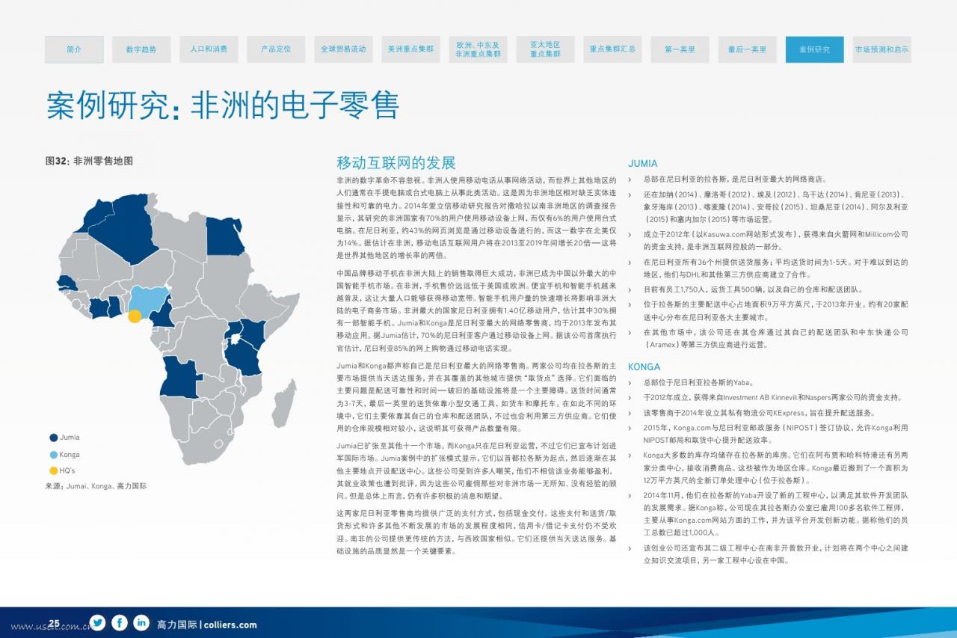Open the Twitter icon in footer
Viewport: 957px width, 638px height.
click(x=97, y=622)
